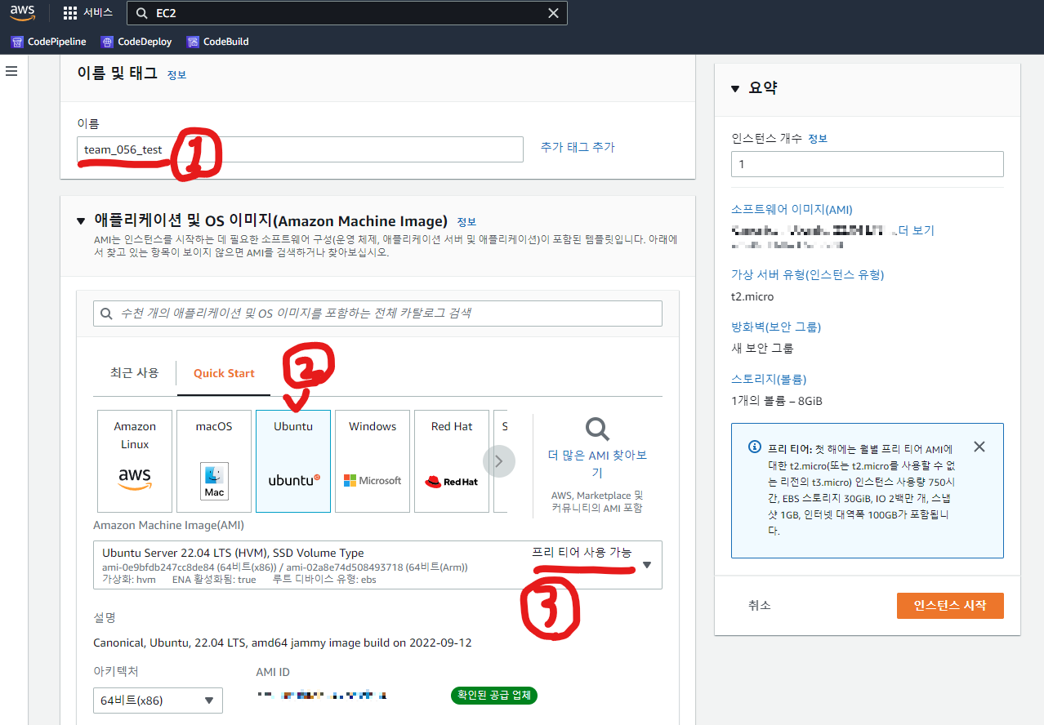This screenshot has height=725, width=1044.
Task: Click the AMI catalog search field
Action: point(378,314)
